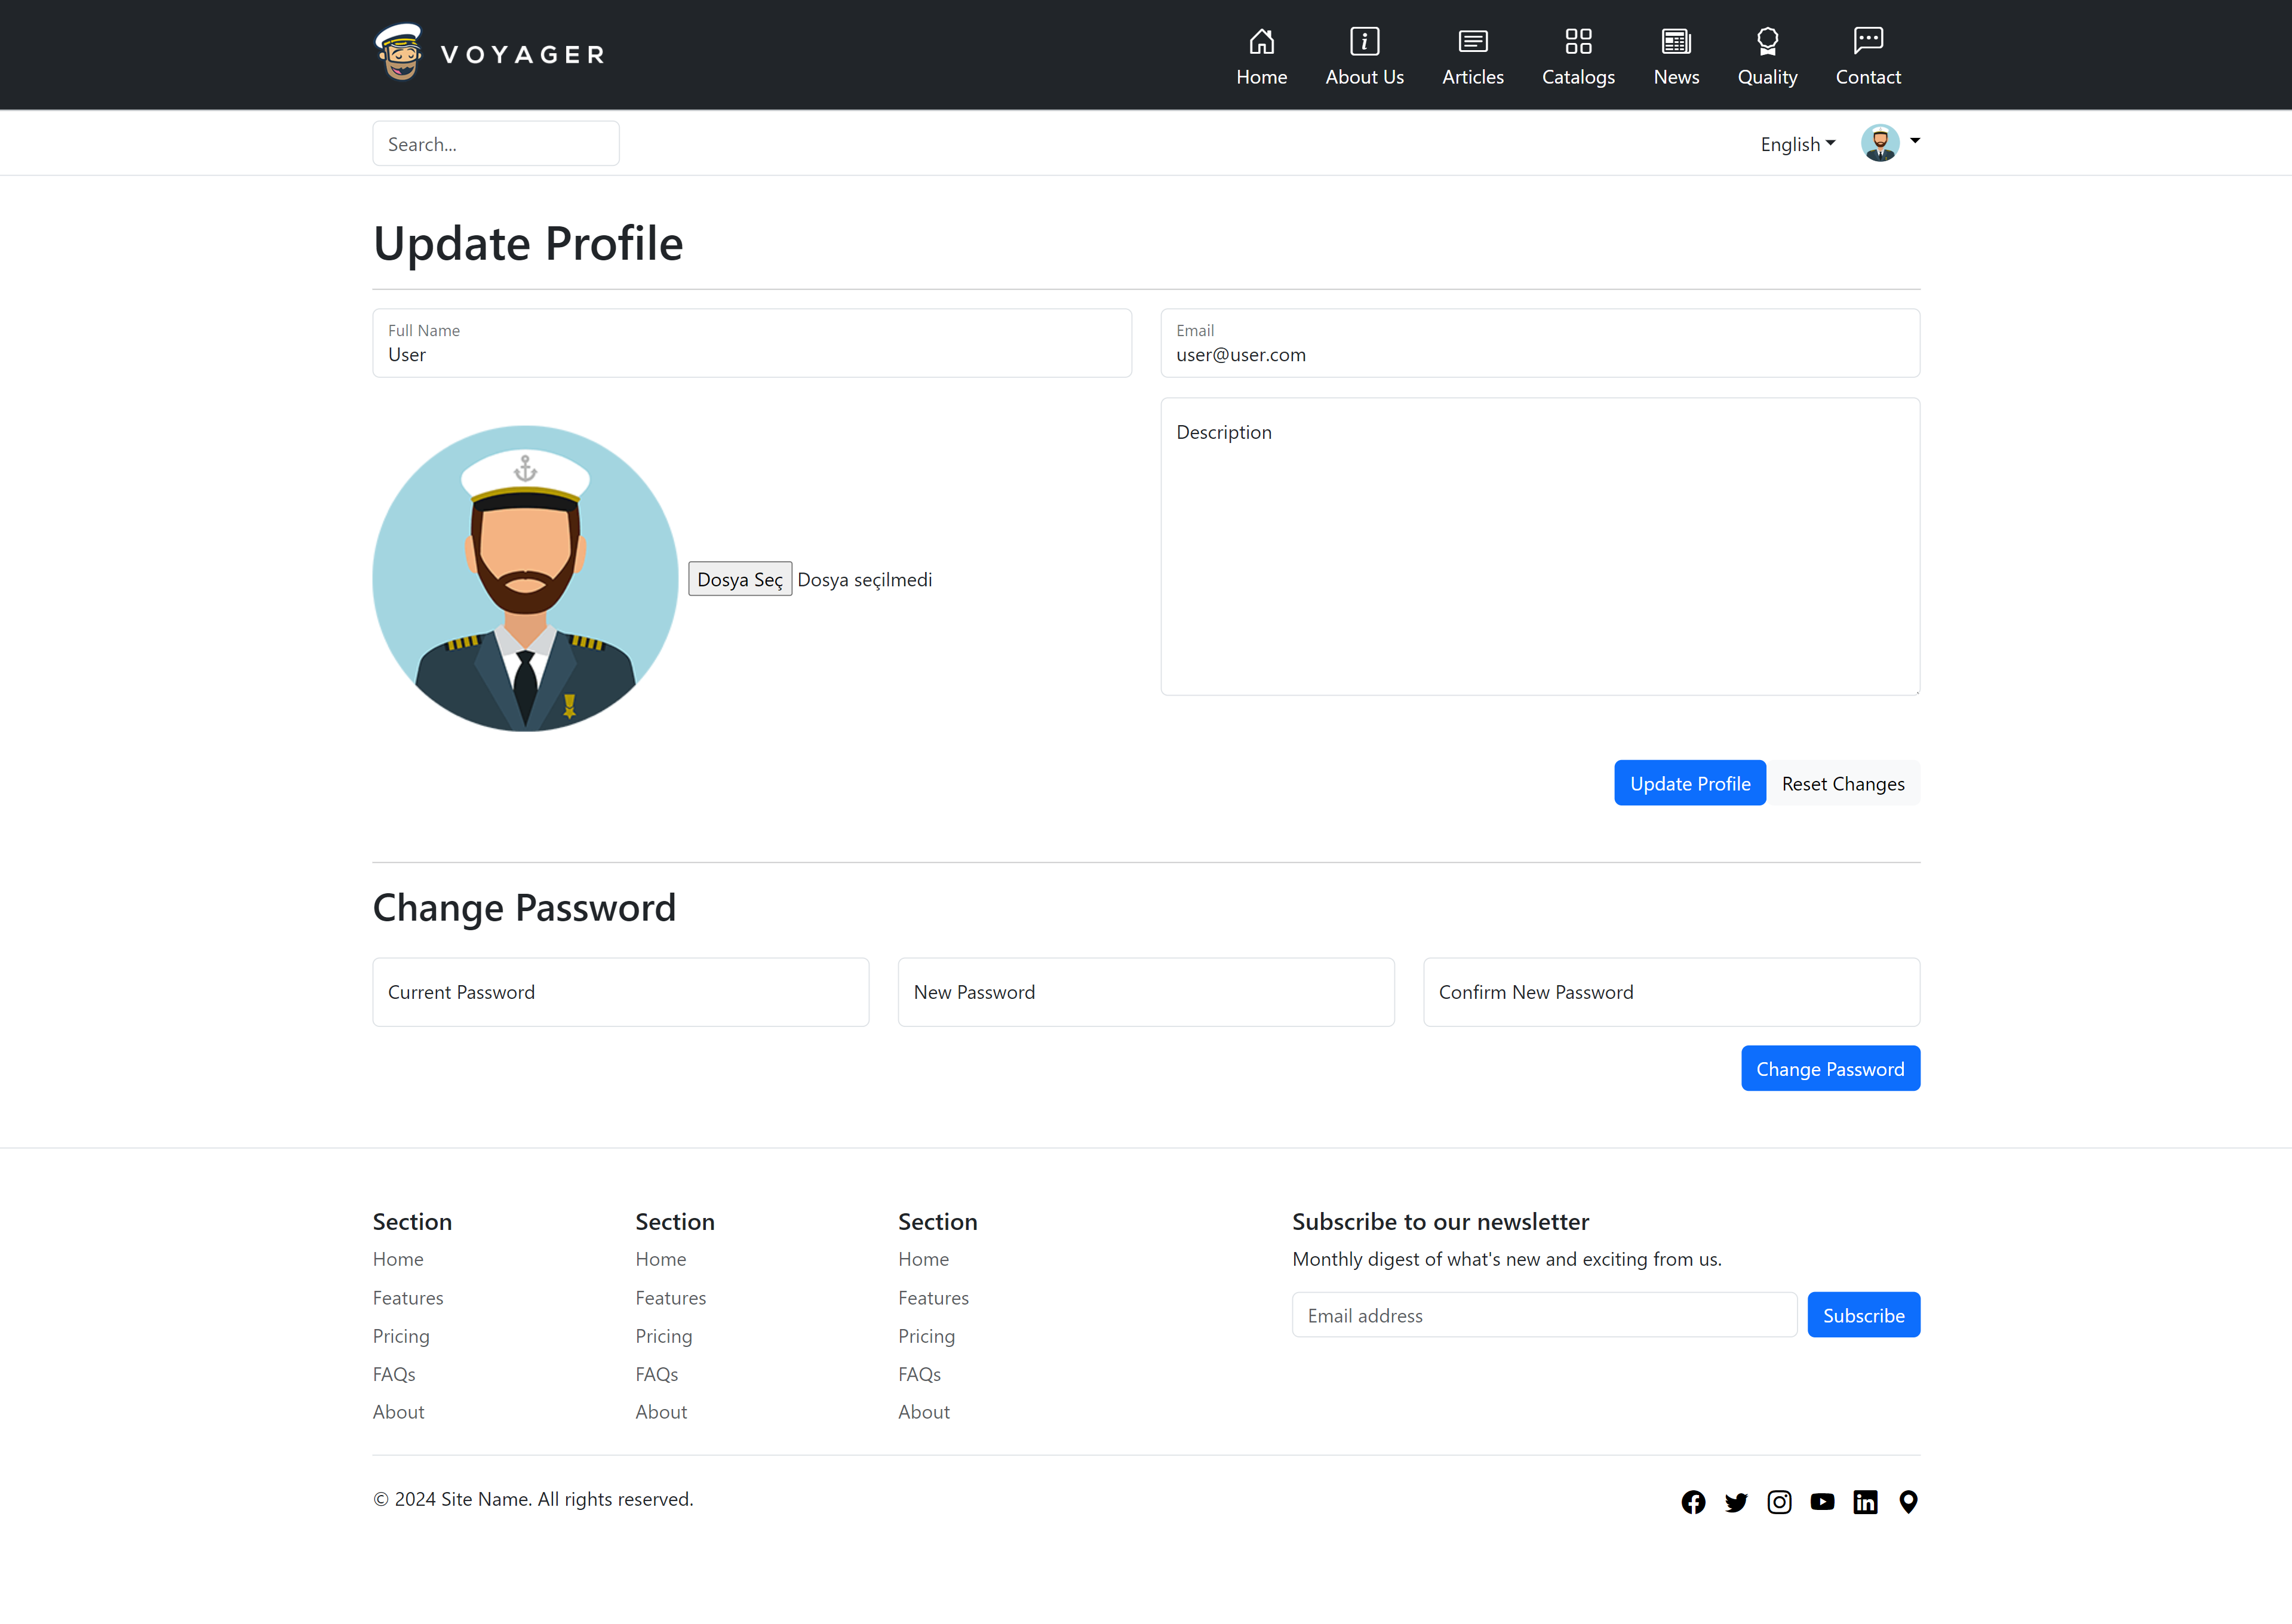Open About link in first footer Section
Screen dimensions: 2292x1624
click(398, 1412)
